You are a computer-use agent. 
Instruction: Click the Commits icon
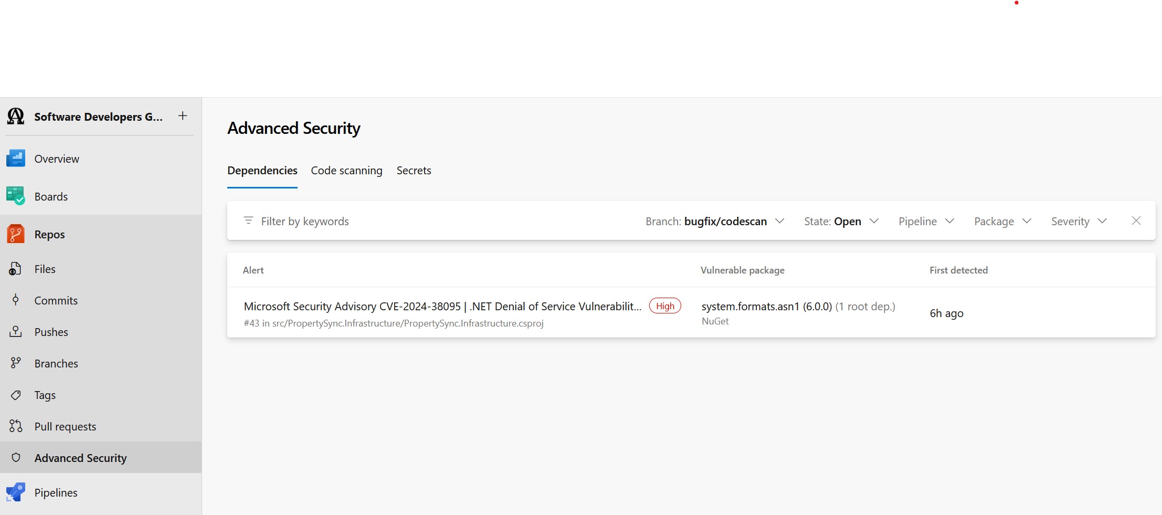[x=16, y=300]
